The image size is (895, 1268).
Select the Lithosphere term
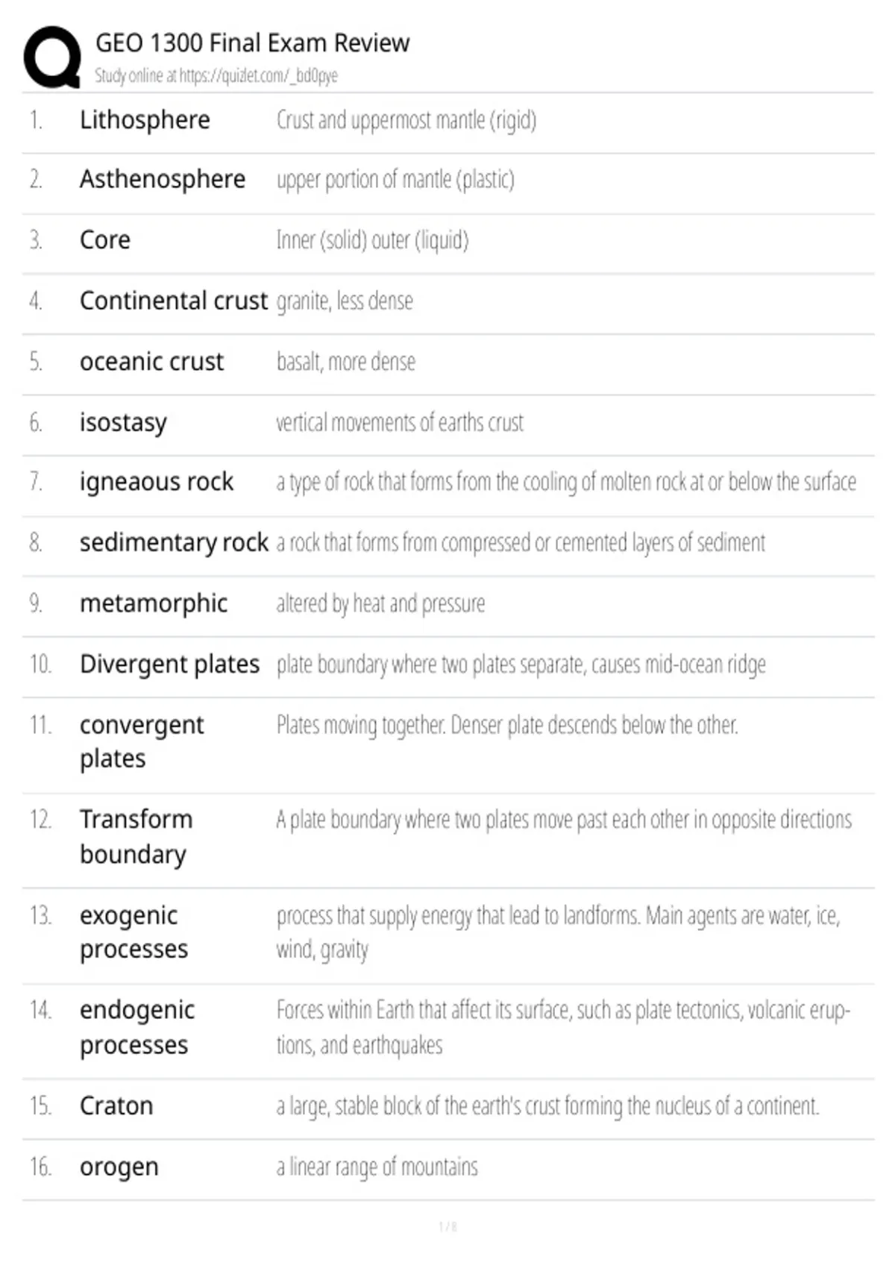(x=145, y=119)
